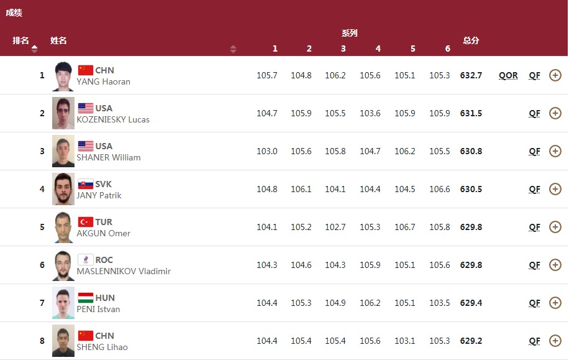Click plus icon for MASLENNIKOV Vladimir
This screenshot has height=360, width=569.
(555, 265)
